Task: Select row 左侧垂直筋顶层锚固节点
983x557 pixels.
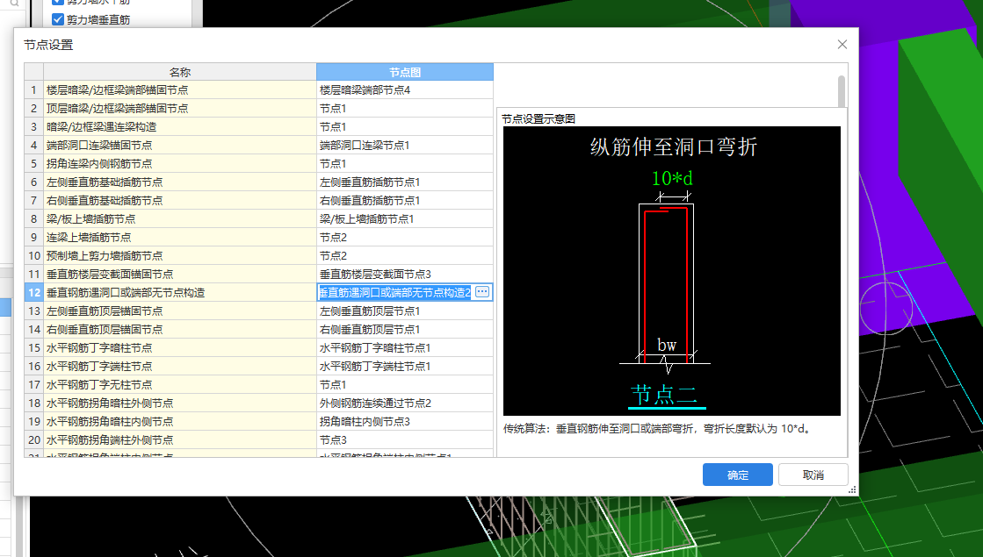Action: click(x=180, y=311)
